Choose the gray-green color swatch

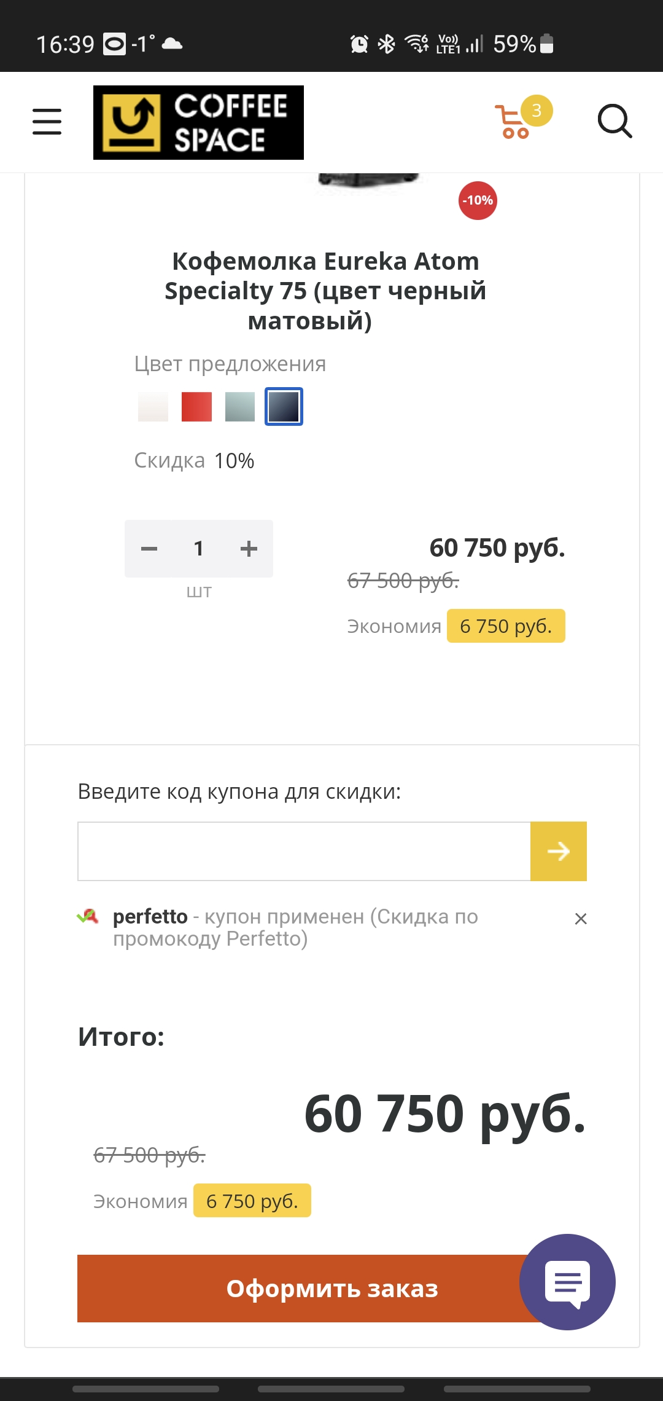point(240,407)
